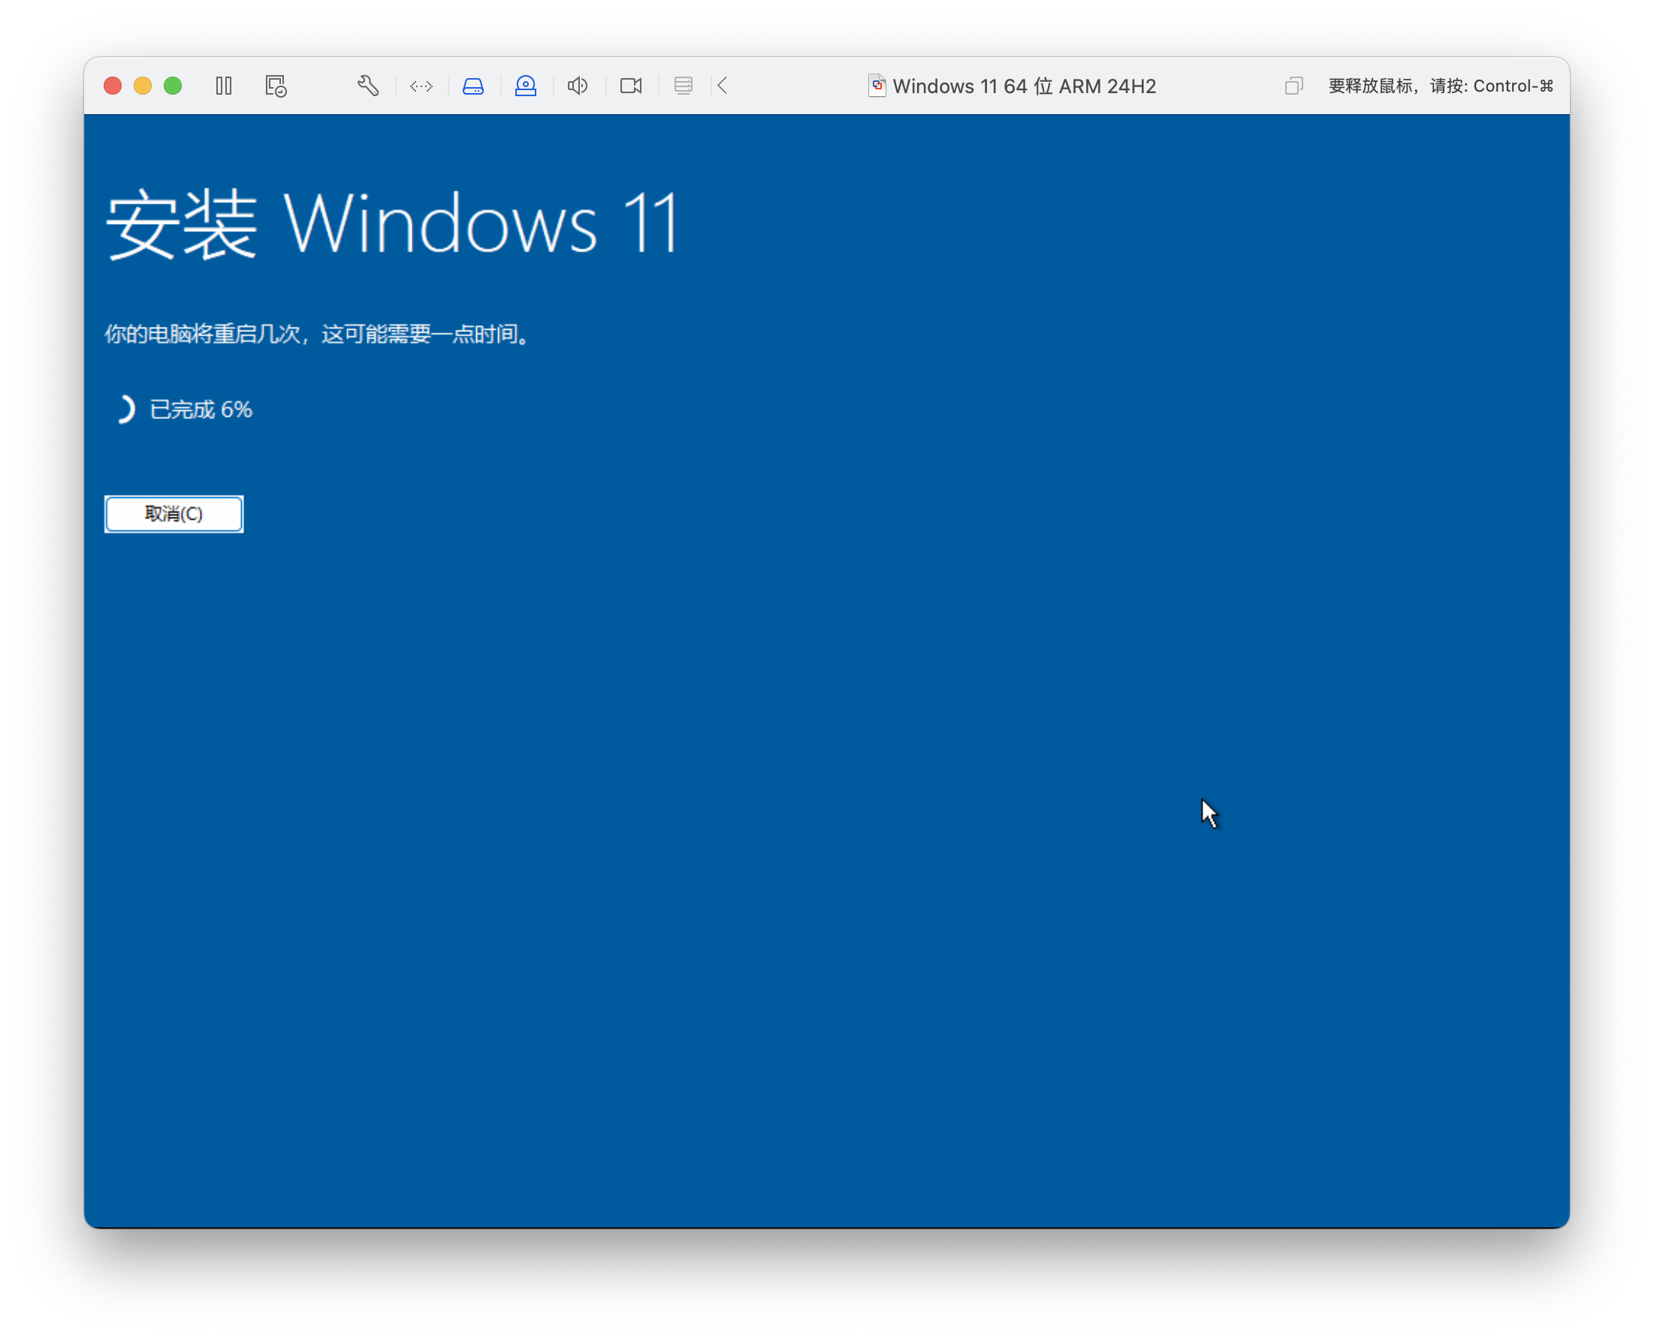Close the virtual machine window

113,86
